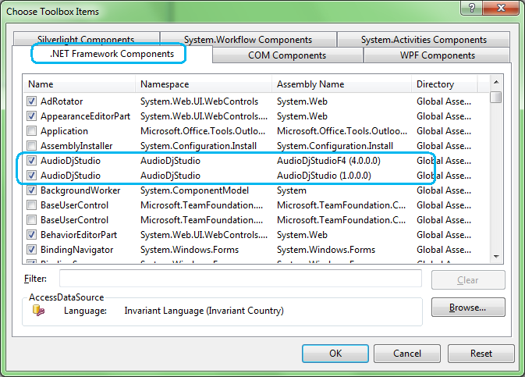Click the Reset button

click(481, 354)
